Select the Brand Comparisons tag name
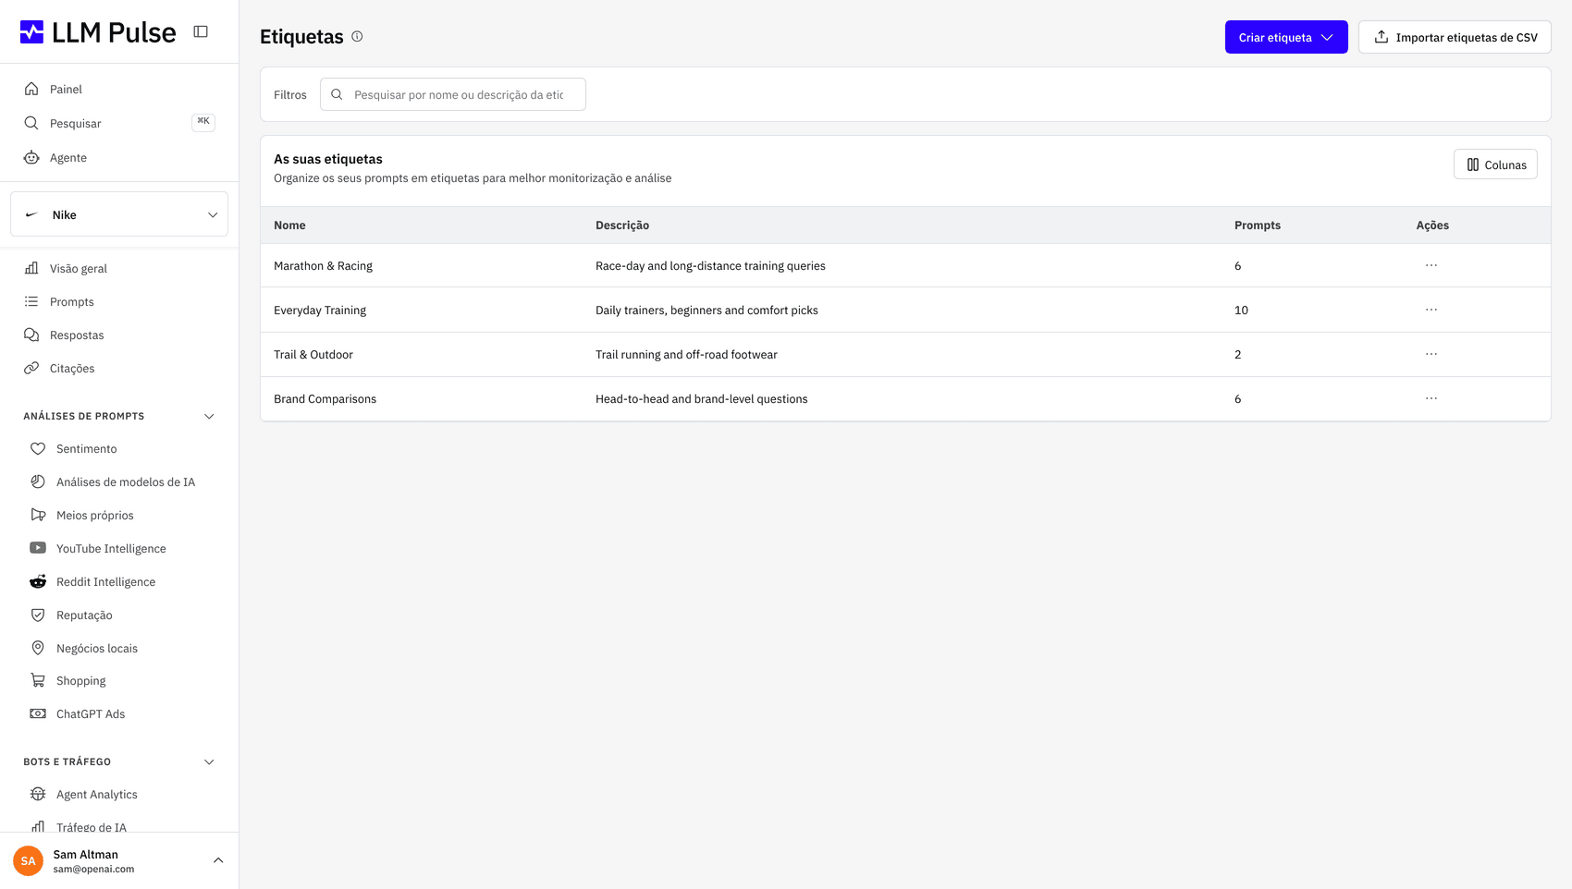The image size is (1572, 889). [x=325, y=398]
